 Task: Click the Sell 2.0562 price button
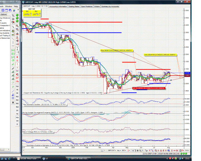27,13
